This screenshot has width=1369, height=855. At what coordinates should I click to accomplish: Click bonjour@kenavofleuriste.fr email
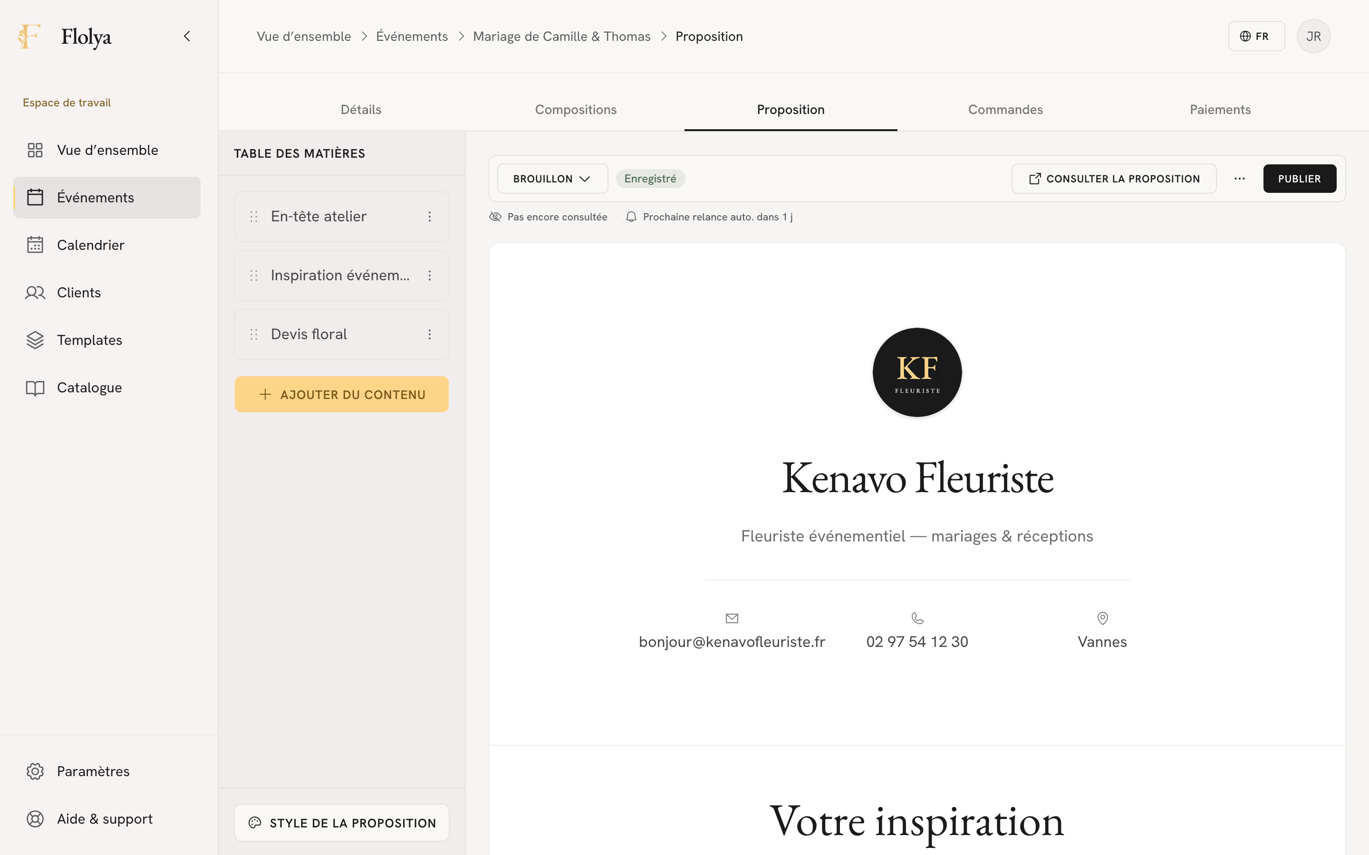coord(732,642)
